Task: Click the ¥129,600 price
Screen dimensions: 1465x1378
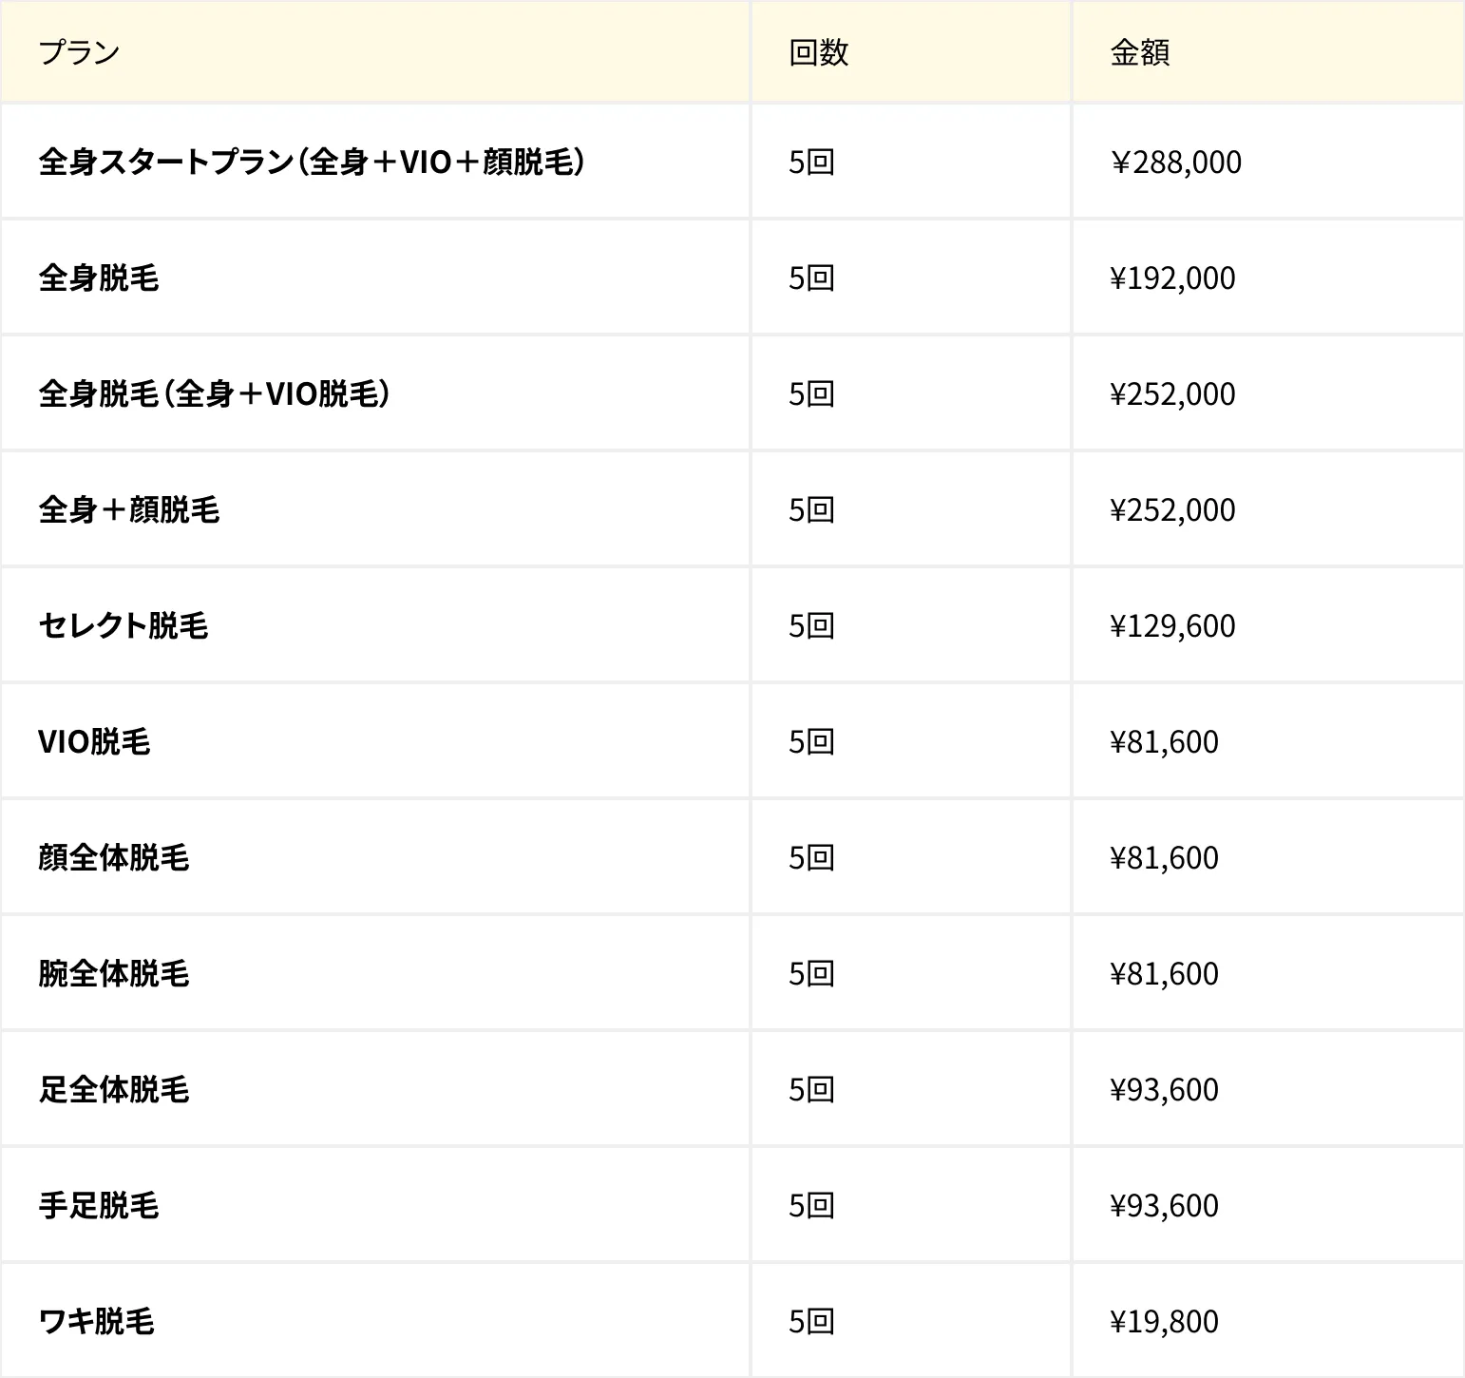Action: tap(1172, 626)
